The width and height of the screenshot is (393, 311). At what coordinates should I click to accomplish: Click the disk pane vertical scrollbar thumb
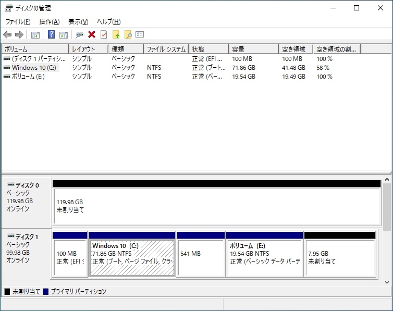click(x=387, y=207)
